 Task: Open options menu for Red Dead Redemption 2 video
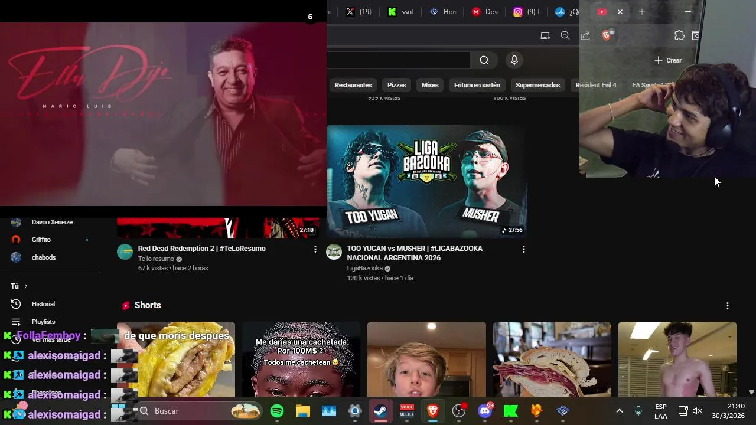point(315,249)
